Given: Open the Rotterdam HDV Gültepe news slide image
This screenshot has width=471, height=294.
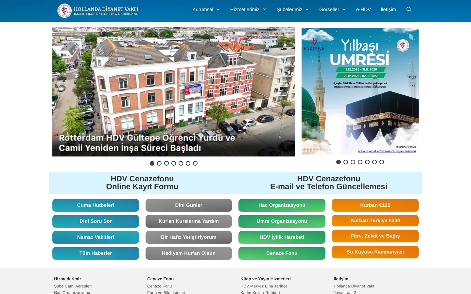Looking at the screenshot, I should click(x=174, y=91).
